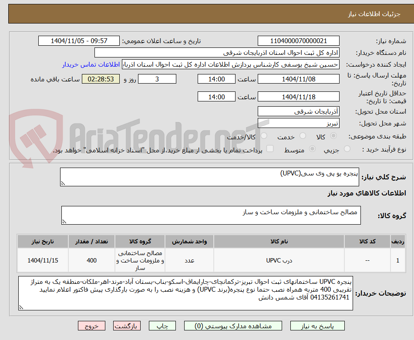The width and height of the screenshot is (414, 340).
Task: Select the متوسط purchase type radio
Action: click(x=312, y=149)
